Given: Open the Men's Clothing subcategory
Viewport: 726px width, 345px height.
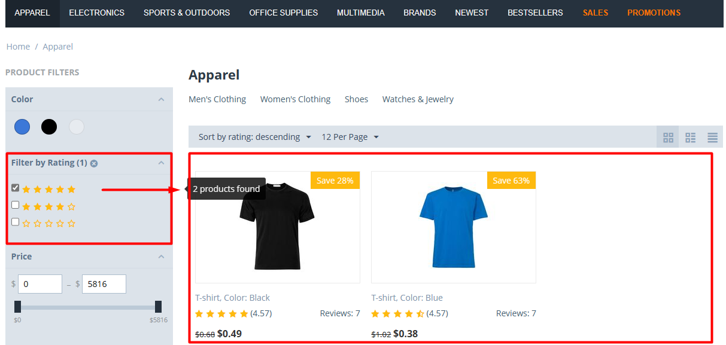Looking at the screenshot, I should tap(217, 99).
